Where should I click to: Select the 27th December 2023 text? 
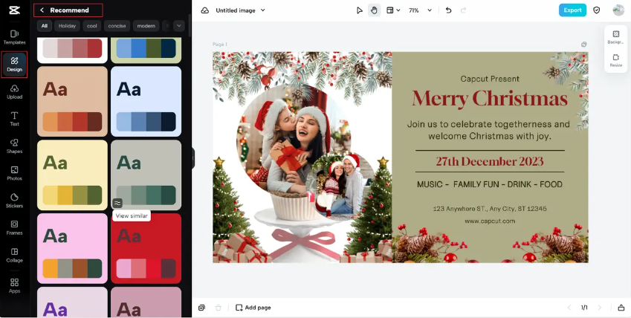click(x=490, y=161)
